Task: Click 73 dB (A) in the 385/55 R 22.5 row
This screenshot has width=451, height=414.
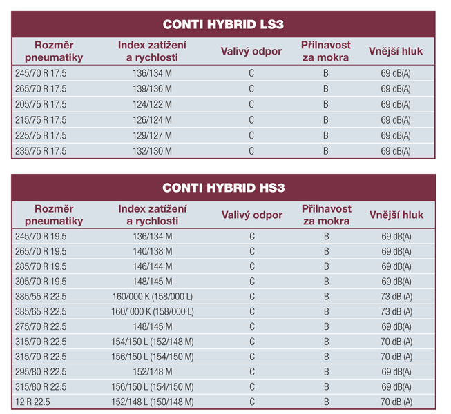Action: tap(396, 297)
